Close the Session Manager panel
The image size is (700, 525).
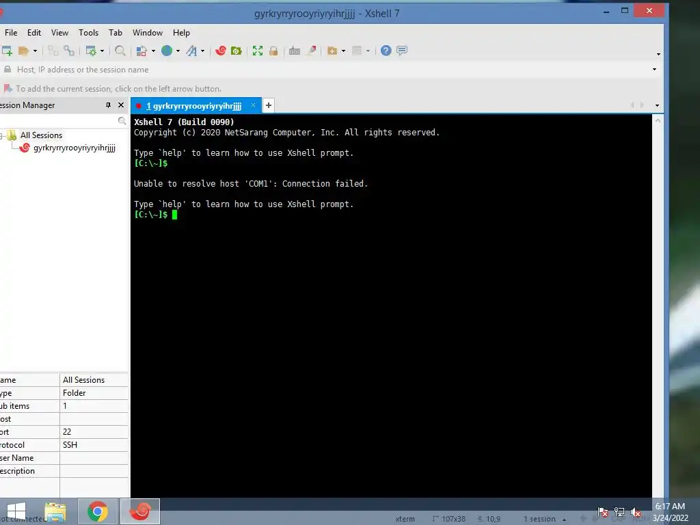121,105
